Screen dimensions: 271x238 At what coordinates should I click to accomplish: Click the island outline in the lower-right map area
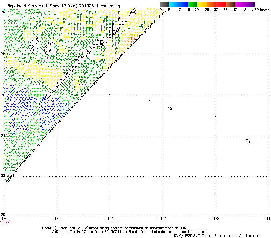pos(248,142)
